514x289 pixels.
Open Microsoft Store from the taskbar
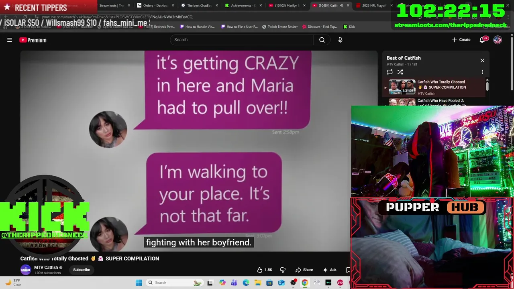point(269,283)
